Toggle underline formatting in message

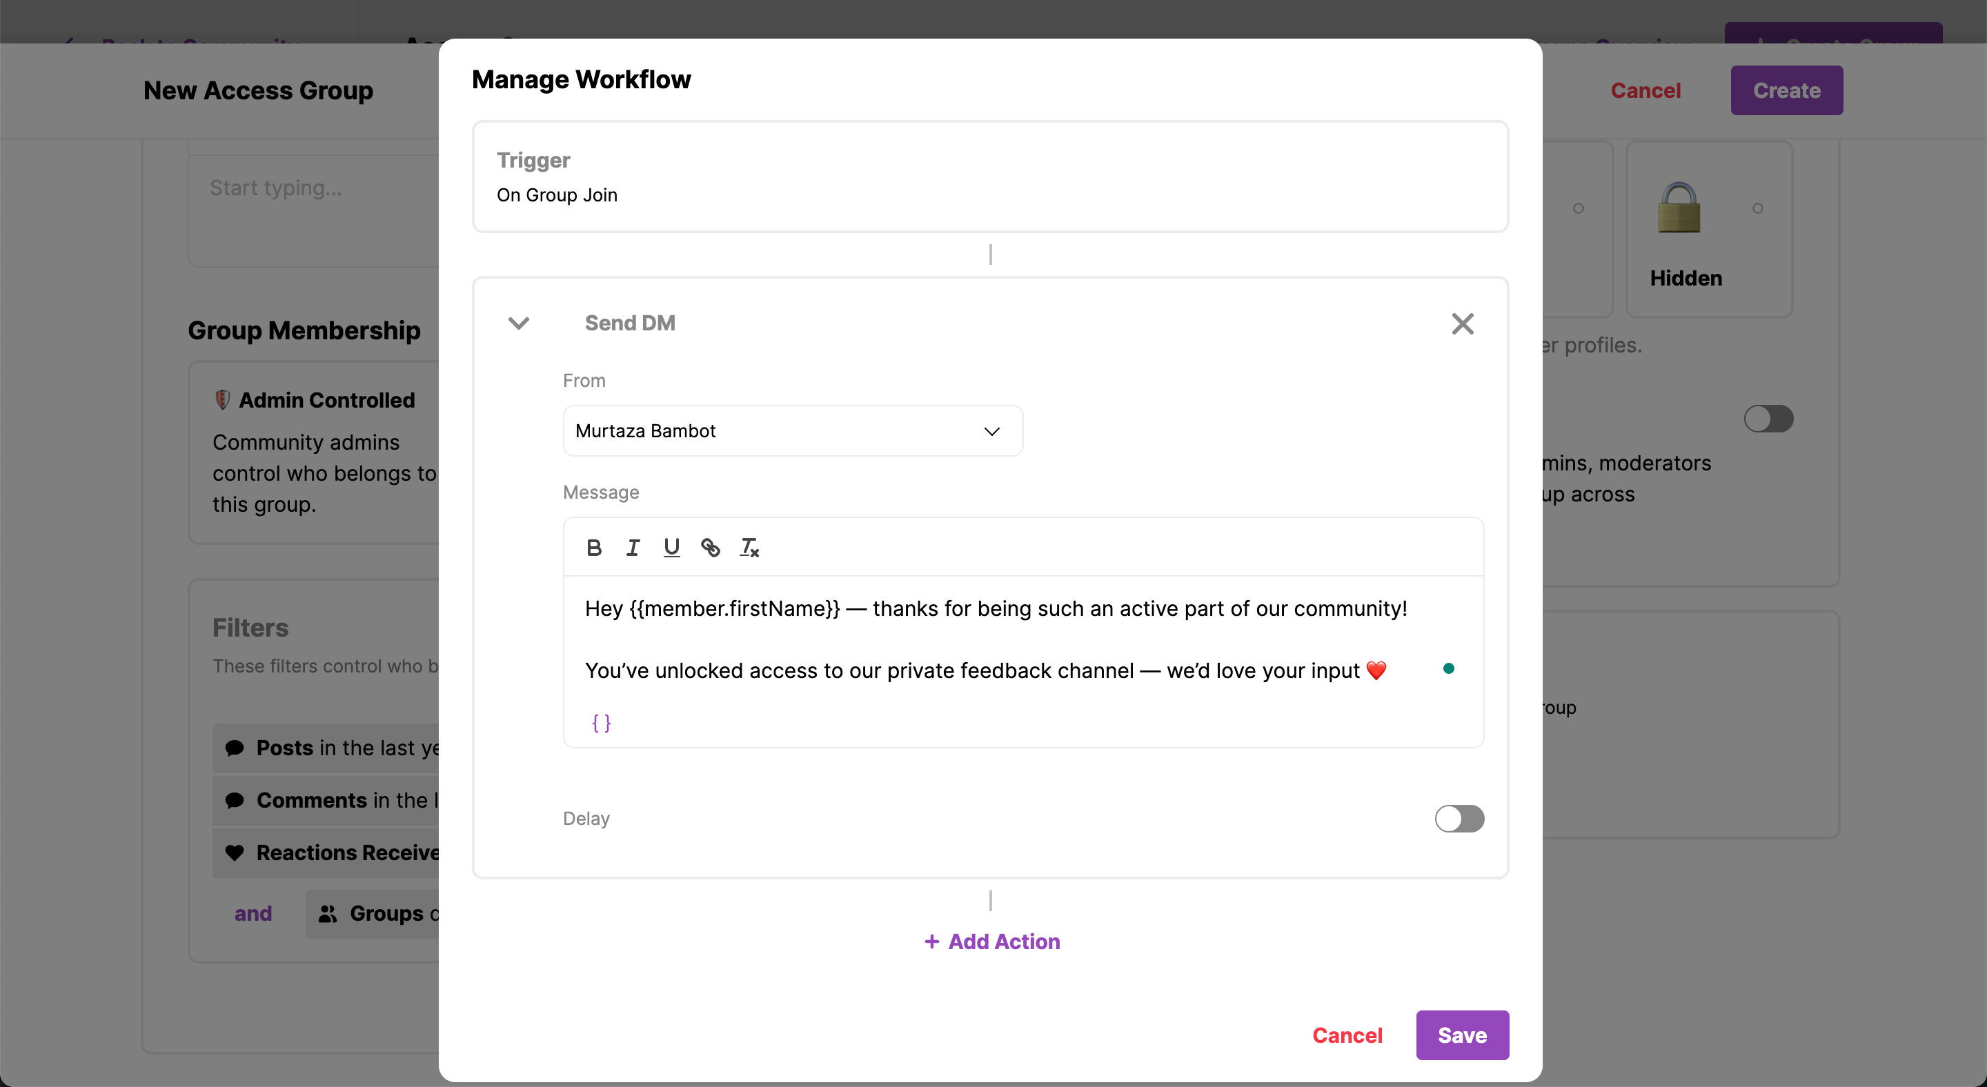pyautogui.click(x=671, y=548)
